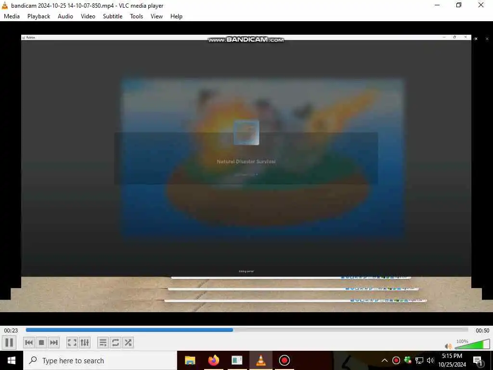493x370 pixels.
Task: Select VLC icon in the taskbar
Action: tap(260, 360)
